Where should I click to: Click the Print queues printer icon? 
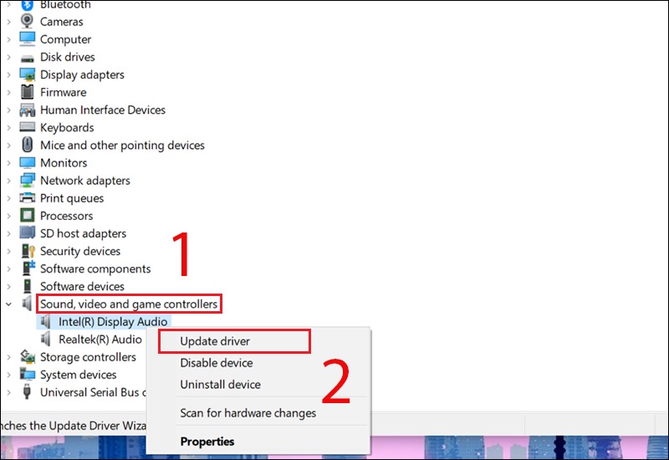pyautogui.click(x=27, y=198)
